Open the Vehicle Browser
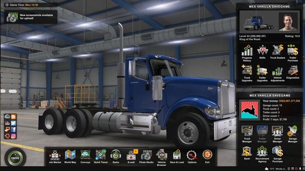 162,158
